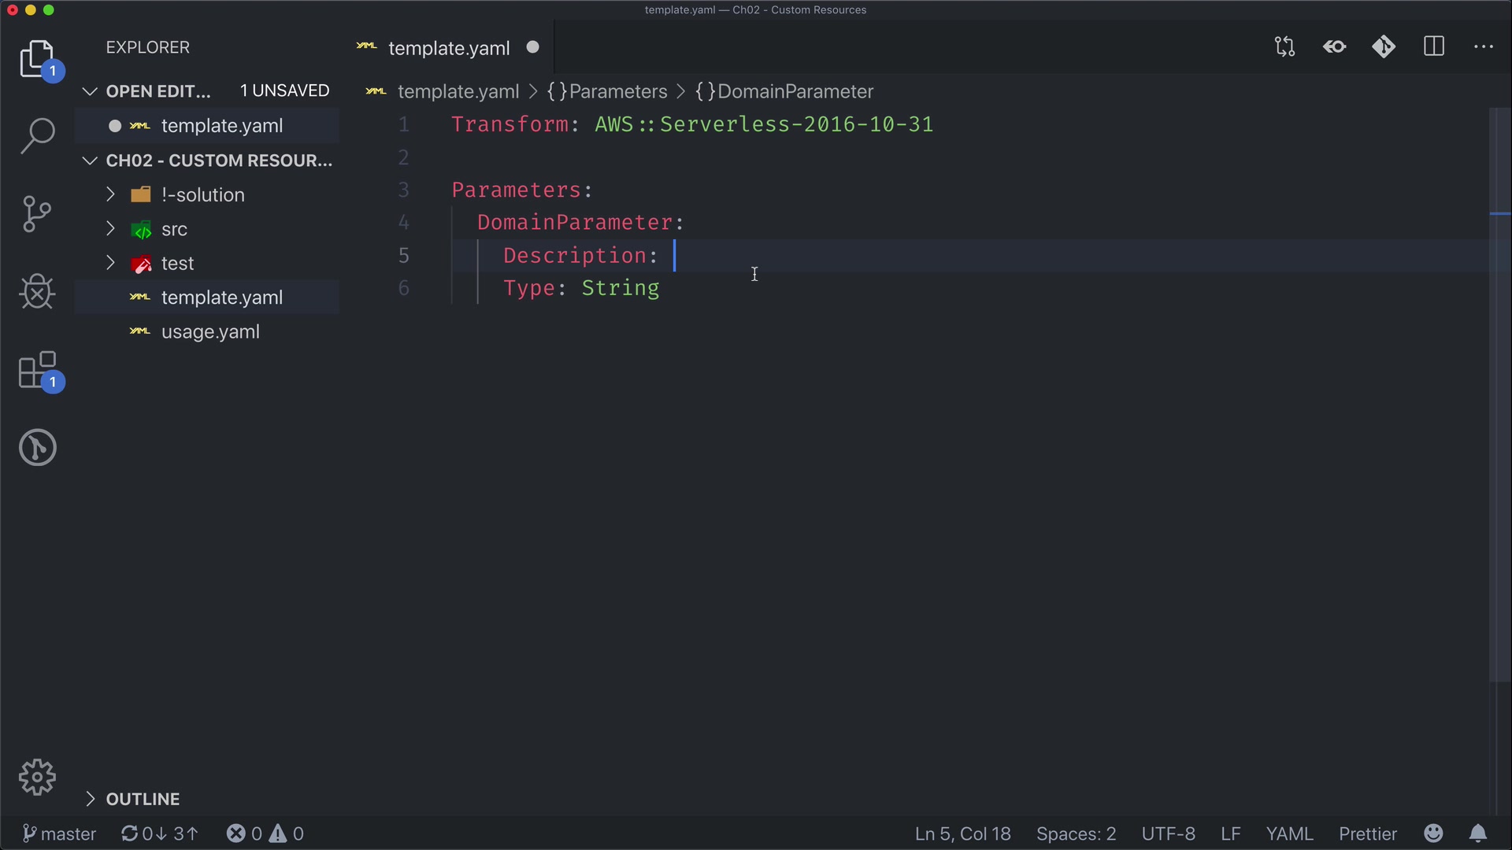The height and width of the screenshot is (850, 1512).
Task: Open the notifications bell
Action: 1478,833
